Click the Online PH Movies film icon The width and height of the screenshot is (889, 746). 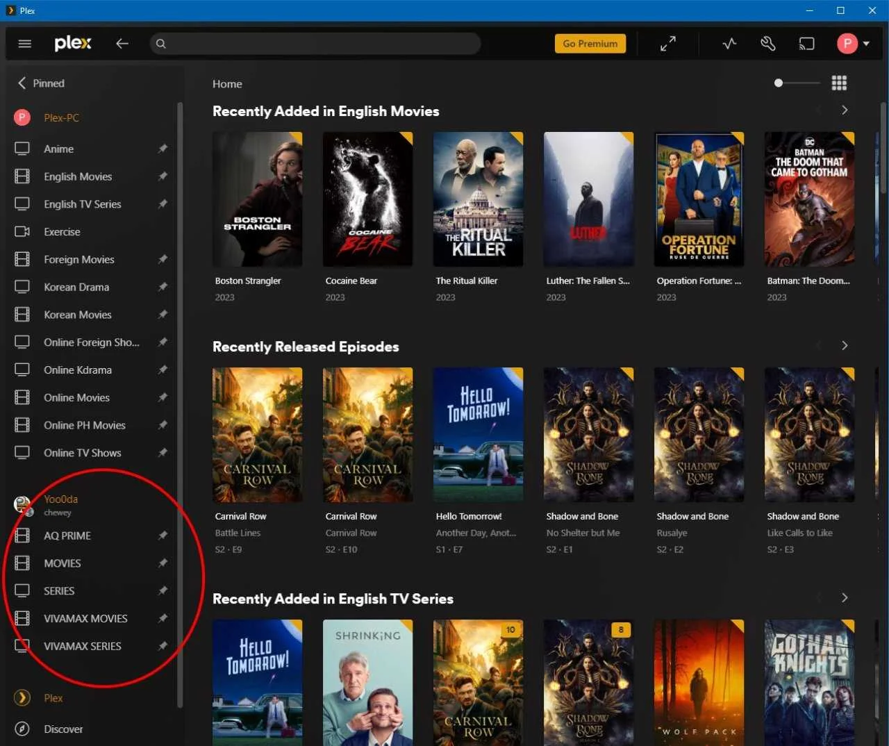[22, 425]
